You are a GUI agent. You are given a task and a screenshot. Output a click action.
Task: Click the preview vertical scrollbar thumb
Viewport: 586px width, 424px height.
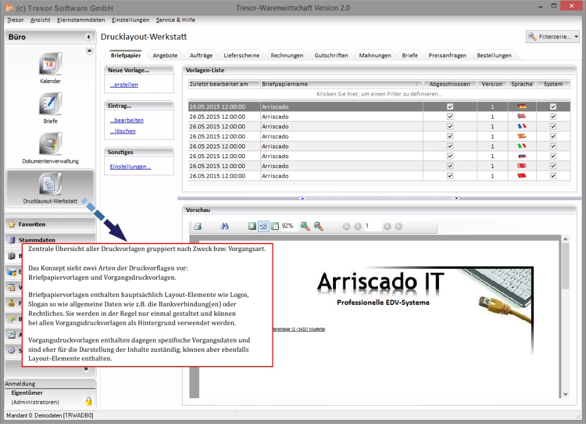(x=565, y=268)
